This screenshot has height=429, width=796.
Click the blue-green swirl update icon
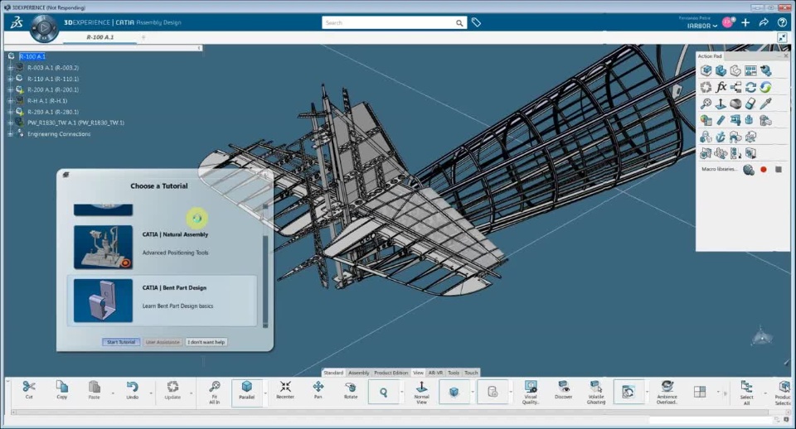coord(765,87)
